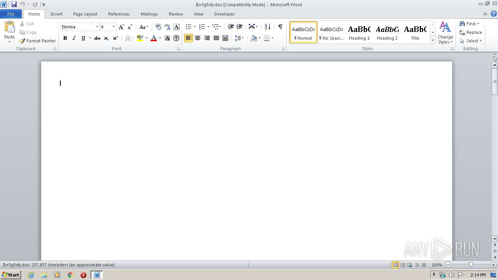Screen dimensions: 498x280
Task: Open the Bullets list dropdown arrow
Action: [x=195, y=27]
